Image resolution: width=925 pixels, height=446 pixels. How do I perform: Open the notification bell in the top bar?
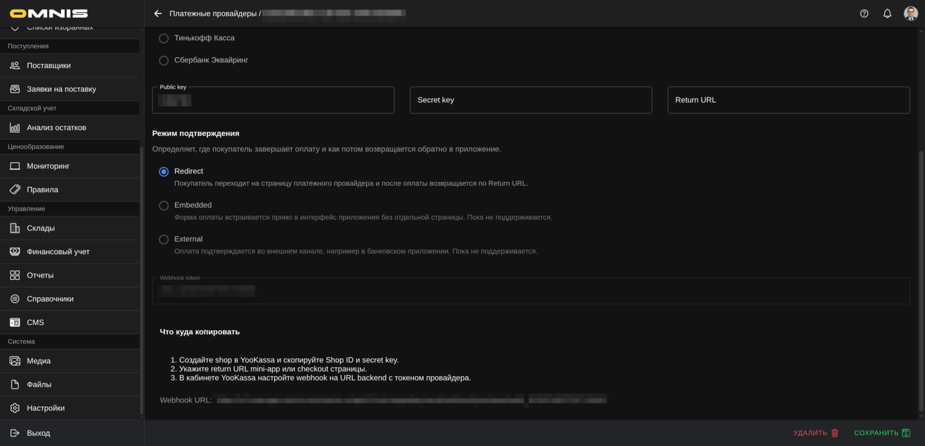click(x=887, y=13)
